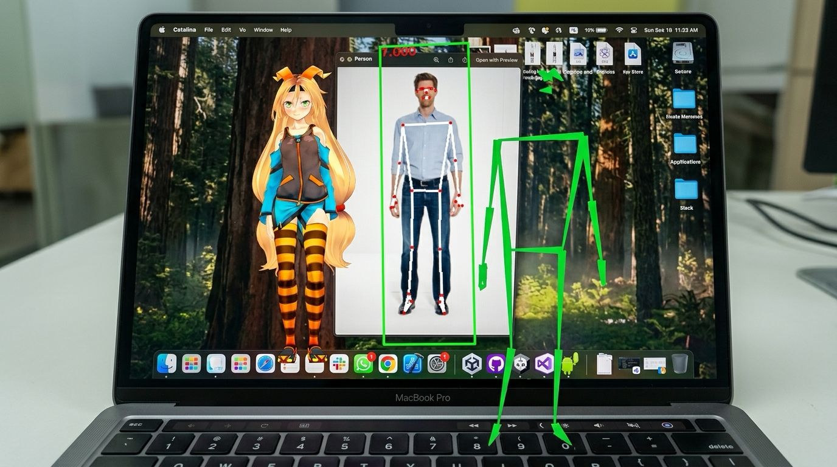837x467 pixels.
Task: Launch Unity from the dock
Action: coord(472,364)
